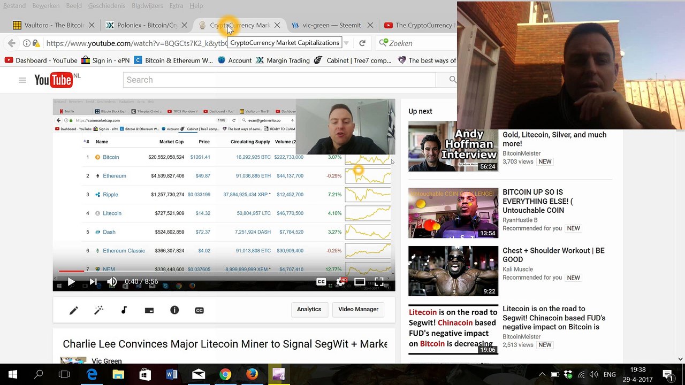
Task: Open Microsoft Word from the taskbar
Action: [x=172, y=374]
